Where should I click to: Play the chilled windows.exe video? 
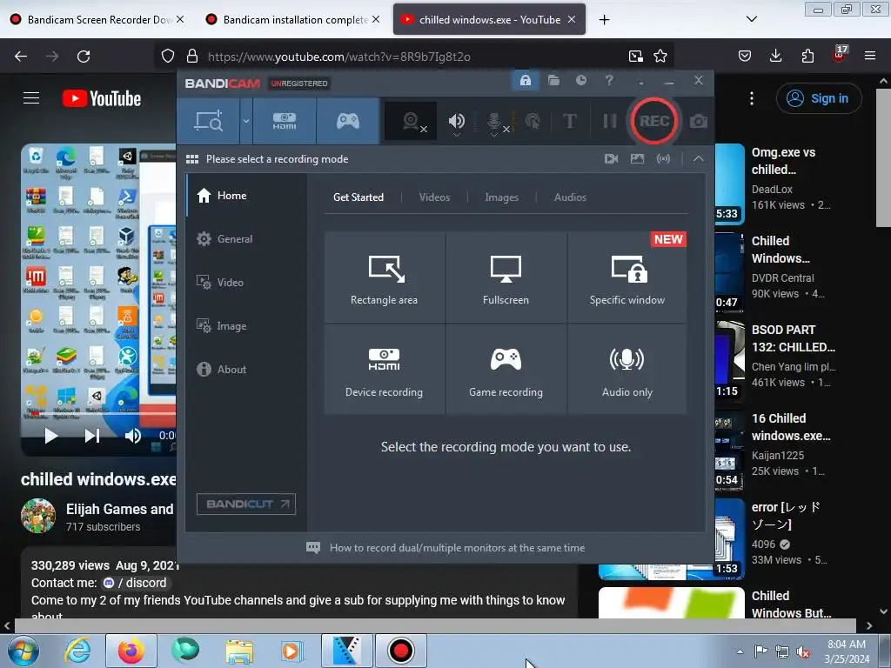(51, 436)
